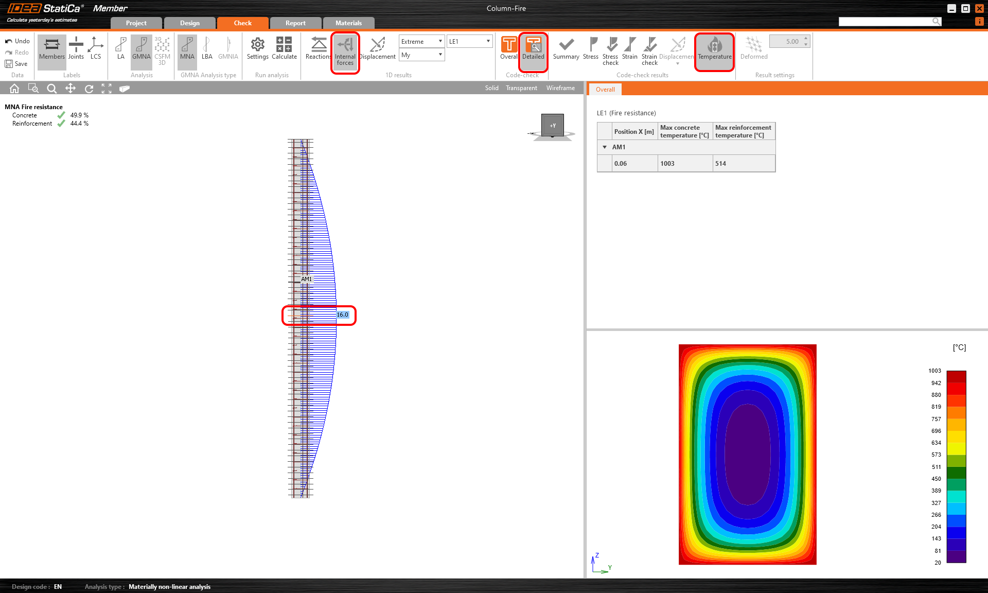The image size is (988, 593).
Task: Switch the view to Wireframe mode
Action: (560, 88)
